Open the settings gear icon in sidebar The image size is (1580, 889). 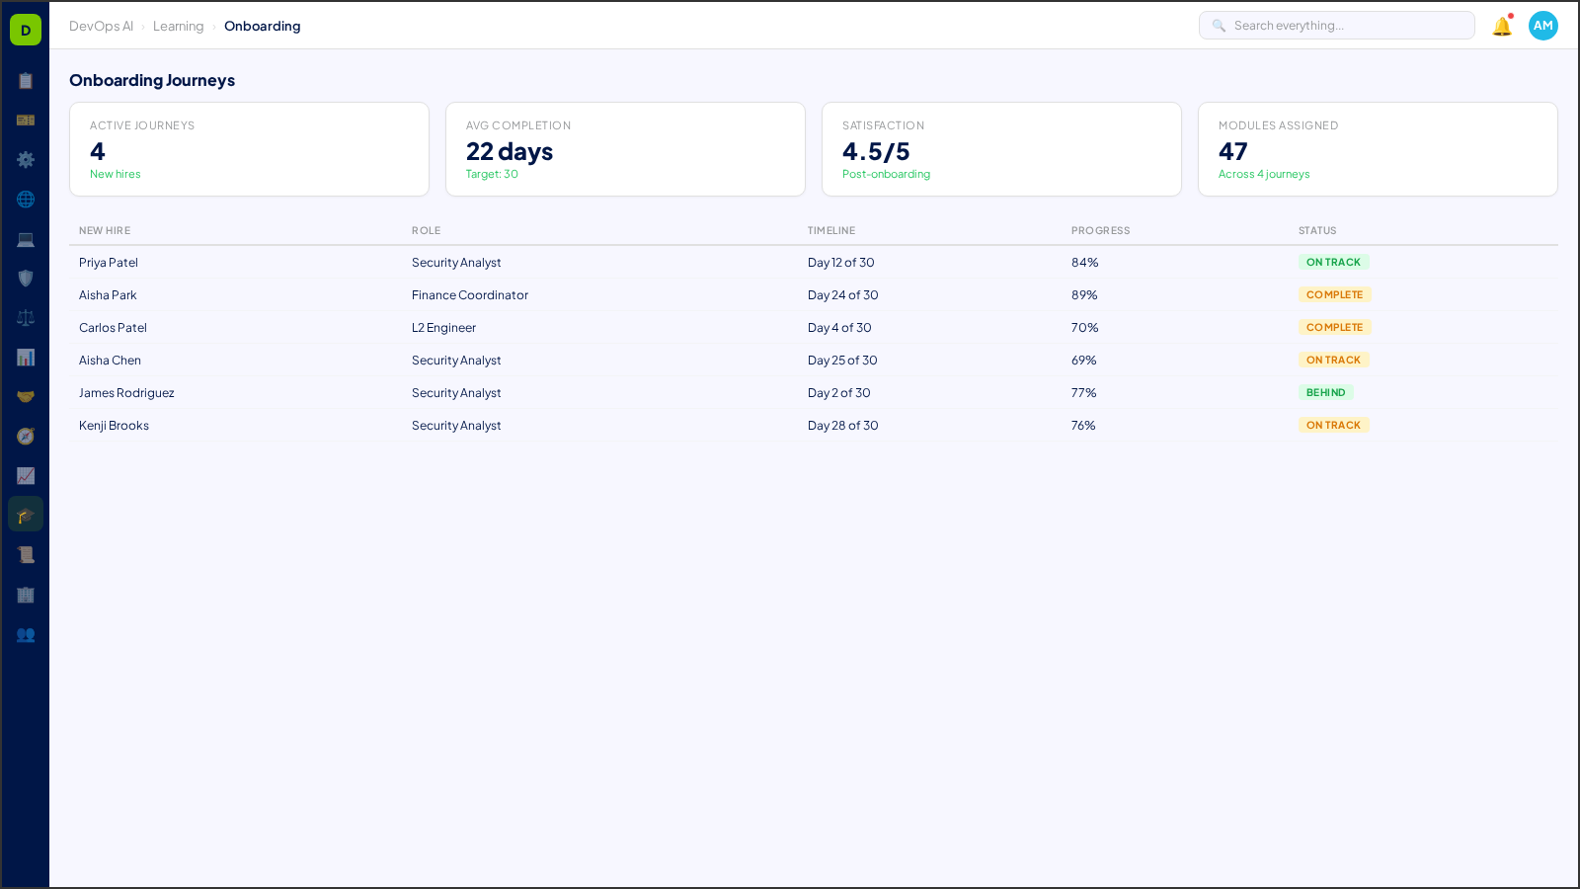(26, 159)
